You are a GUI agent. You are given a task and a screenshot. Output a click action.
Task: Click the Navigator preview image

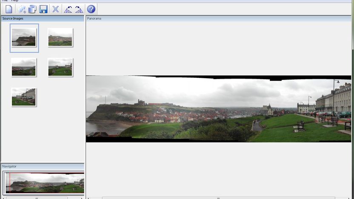[45, 182]
